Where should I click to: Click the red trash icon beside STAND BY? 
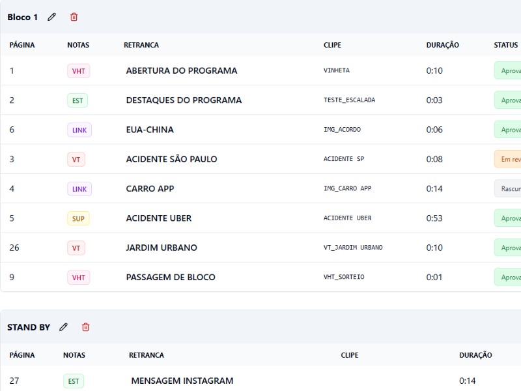pyautogui.click(x=86, y=327)
